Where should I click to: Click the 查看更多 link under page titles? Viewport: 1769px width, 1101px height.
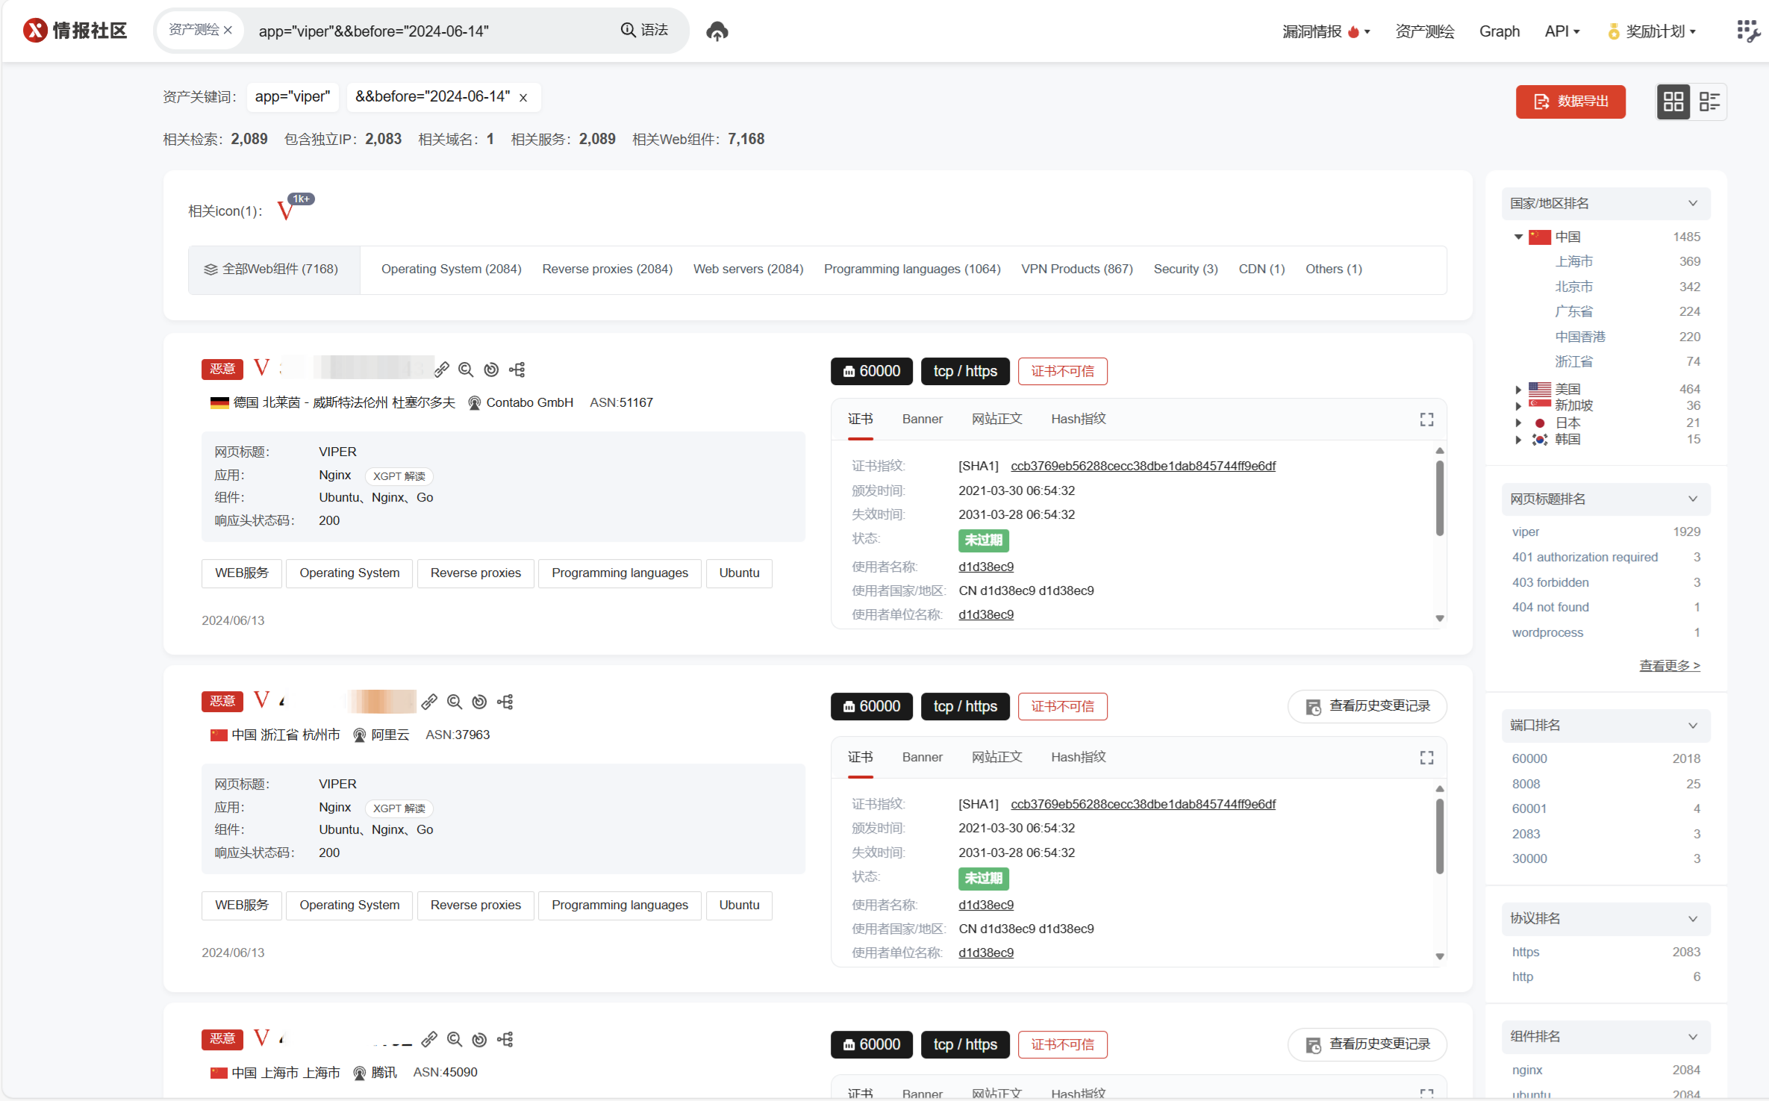point(1669,665)
